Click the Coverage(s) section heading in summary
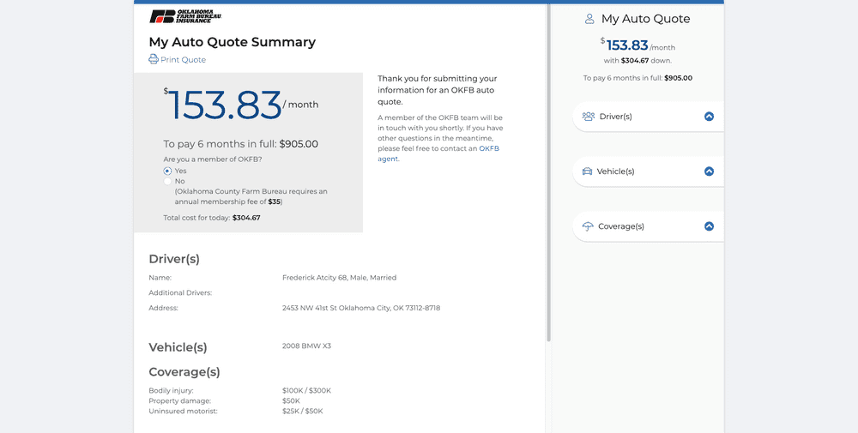This screenshot has width=858, height=433. [x=184, y=372]
